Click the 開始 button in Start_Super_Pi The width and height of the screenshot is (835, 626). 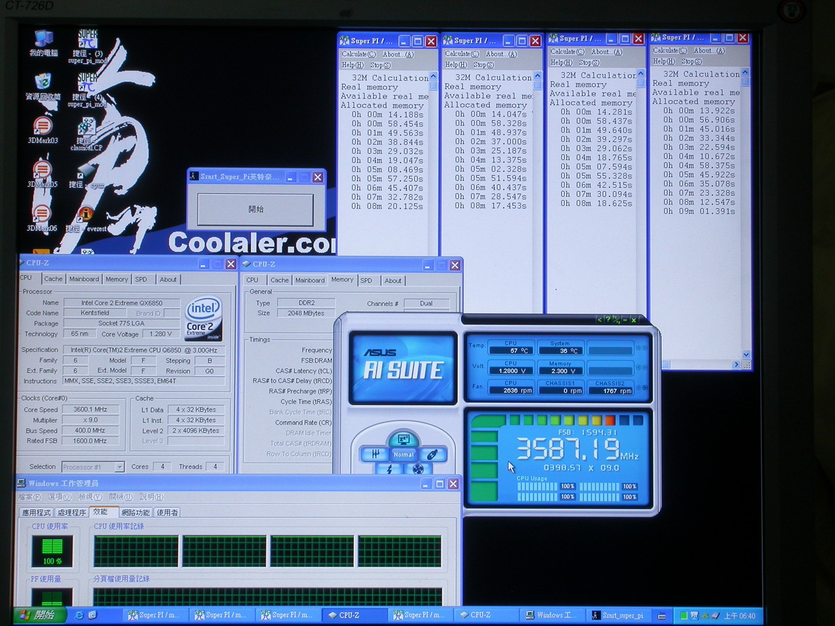pos(256,209)
